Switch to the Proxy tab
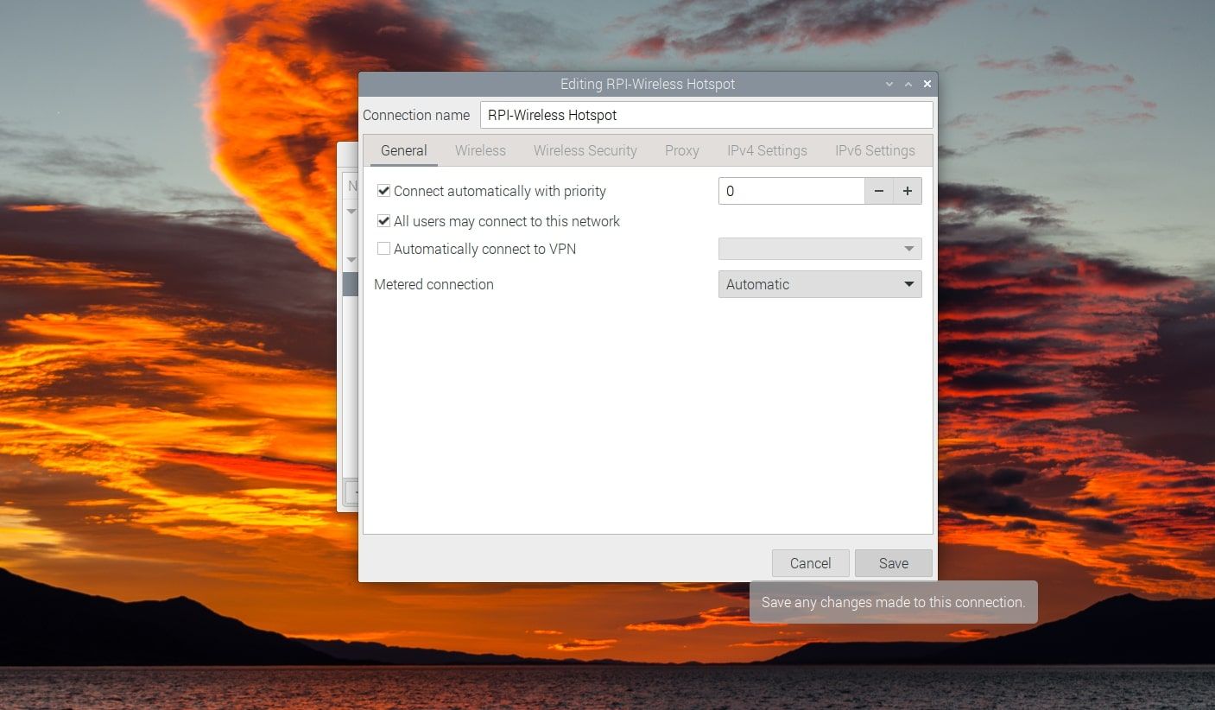Viewport: 1215px width, 710px height. [681, 150]
